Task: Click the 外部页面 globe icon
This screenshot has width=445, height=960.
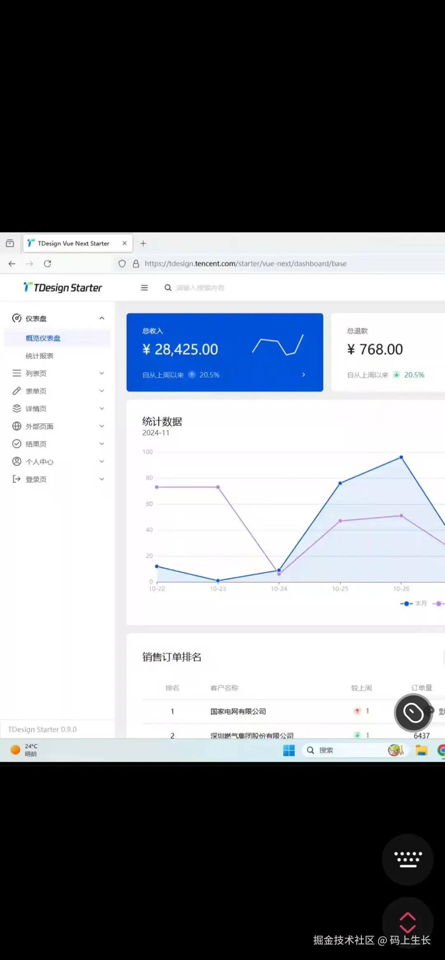Action: [17, 426]
